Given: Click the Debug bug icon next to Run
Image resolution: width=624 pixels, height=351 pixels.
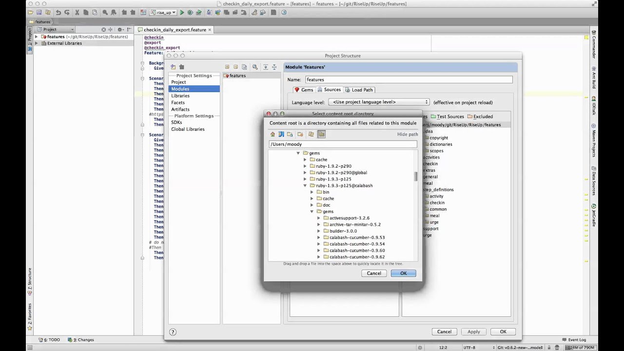Looking at the screenshot, I should 190,12.
